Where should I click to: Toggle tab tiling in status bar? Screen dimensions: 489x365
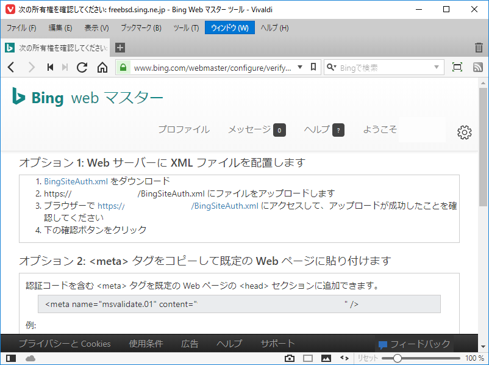coord(308,358)
